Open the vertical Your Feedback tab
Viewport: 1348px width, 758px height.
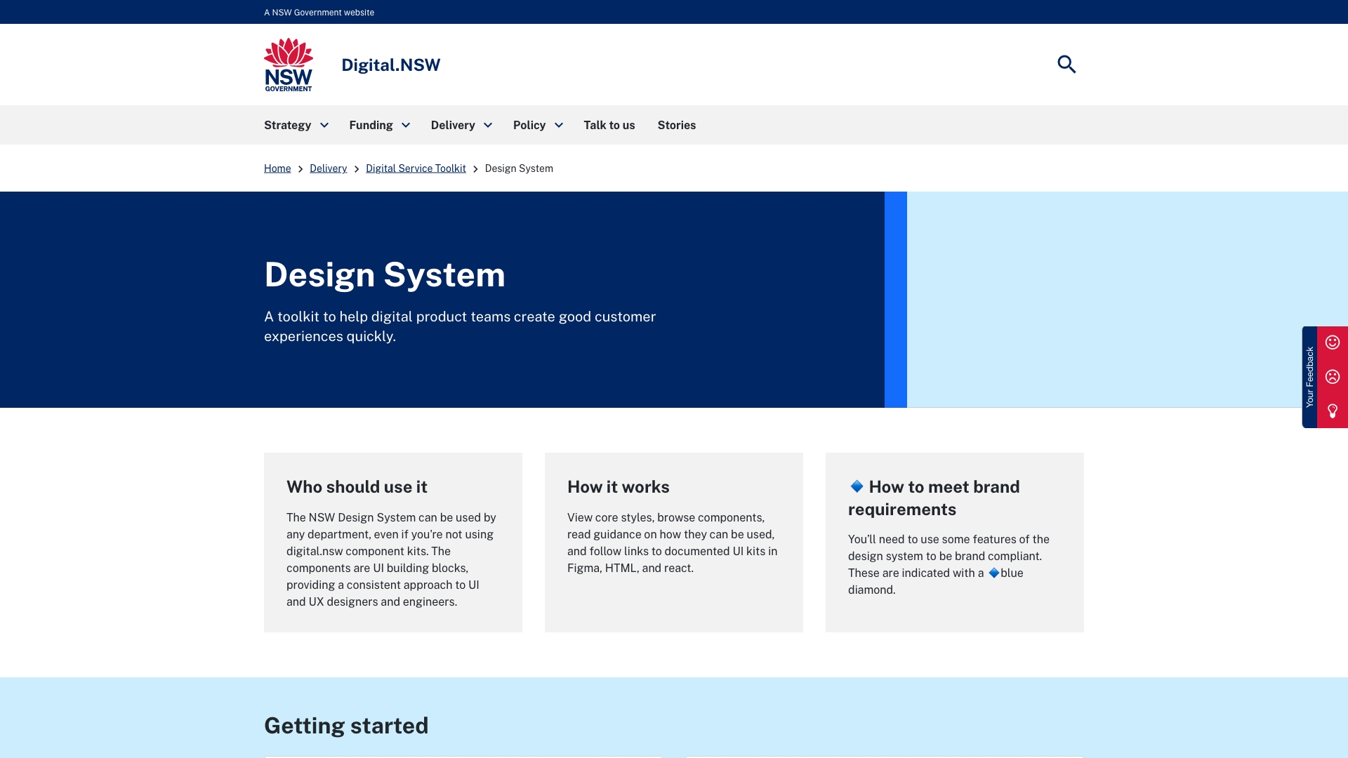point(1309,377)
